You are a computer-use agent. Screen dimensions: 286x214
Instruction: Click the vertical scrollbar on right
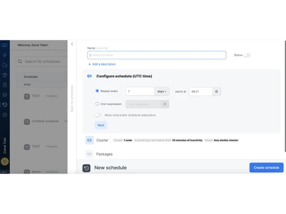(x=285, y=96)
